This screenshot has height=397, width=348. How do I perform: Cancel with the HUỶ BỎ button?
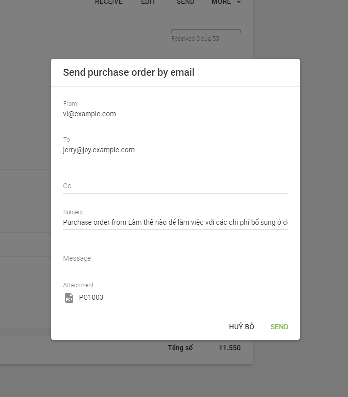[242, 327]
